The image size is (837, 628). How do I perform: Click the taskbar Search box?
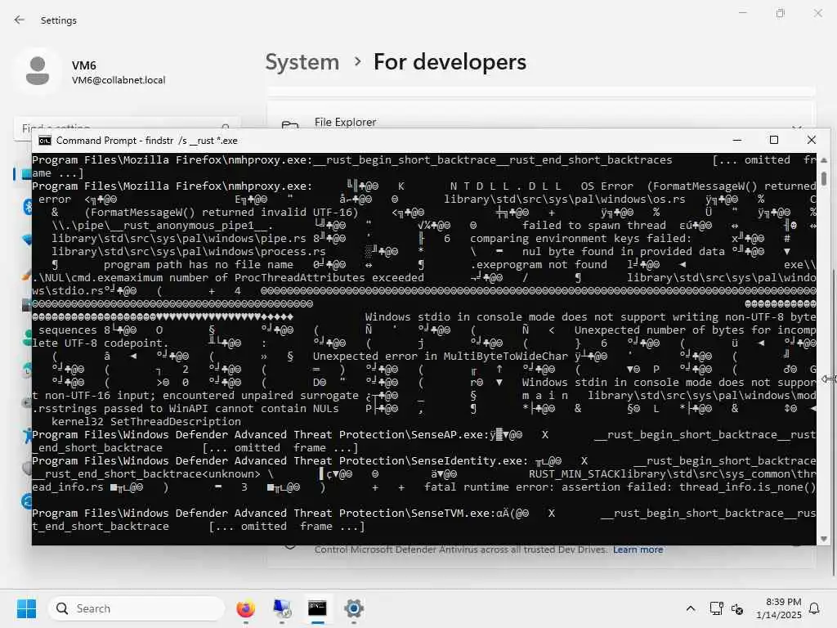(137, 608)
